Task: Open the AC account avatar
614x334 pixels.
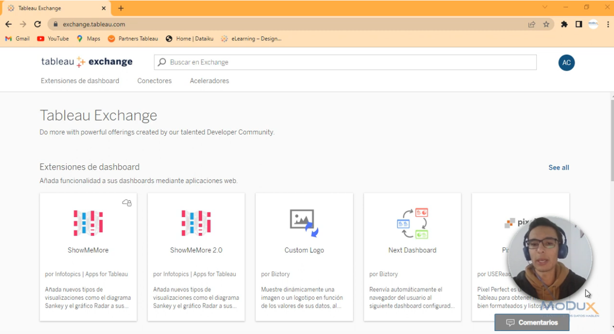Action: [x=566, y=63]
